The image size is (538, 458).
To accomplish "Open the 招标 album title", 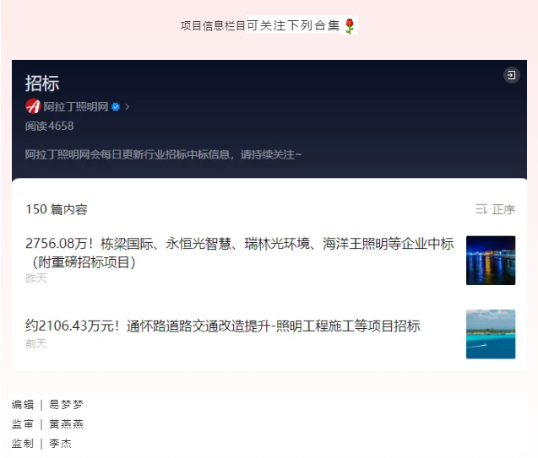I will point(42,83).
